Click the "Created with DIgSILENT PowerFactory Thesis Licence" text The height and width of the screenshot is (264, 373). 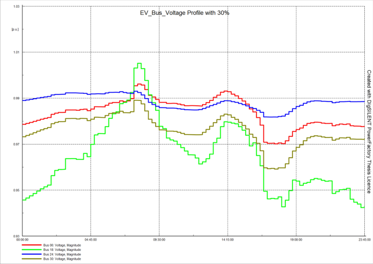(369, 131)
